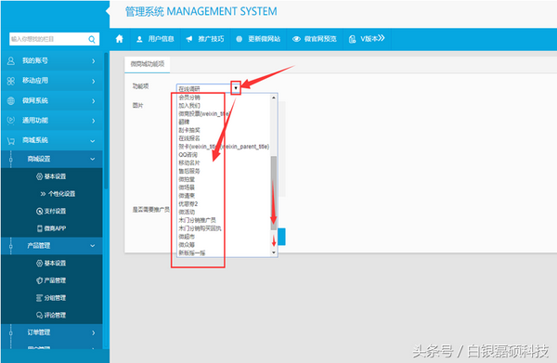Open 用户信息 via its person icon
557x363 pixels.
pos(139,39)
